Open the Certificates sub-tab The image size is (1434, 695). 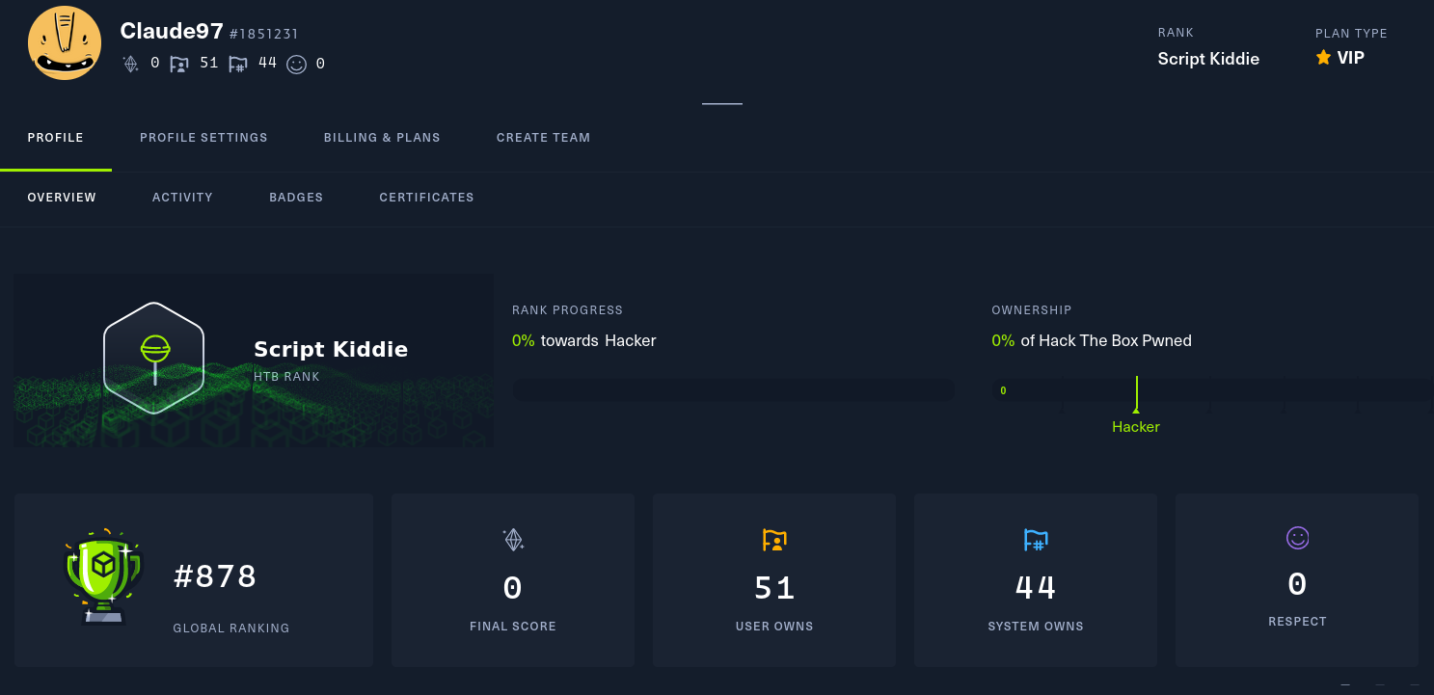(426, 198)
